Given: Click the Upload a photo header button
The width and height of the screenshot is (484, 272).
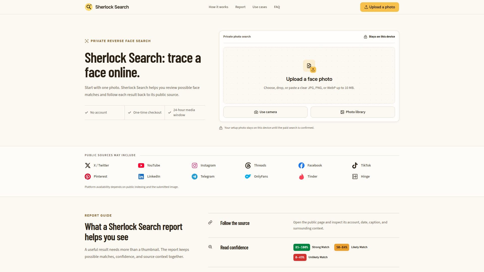Looking at the screenshot, I should (379, 7).
